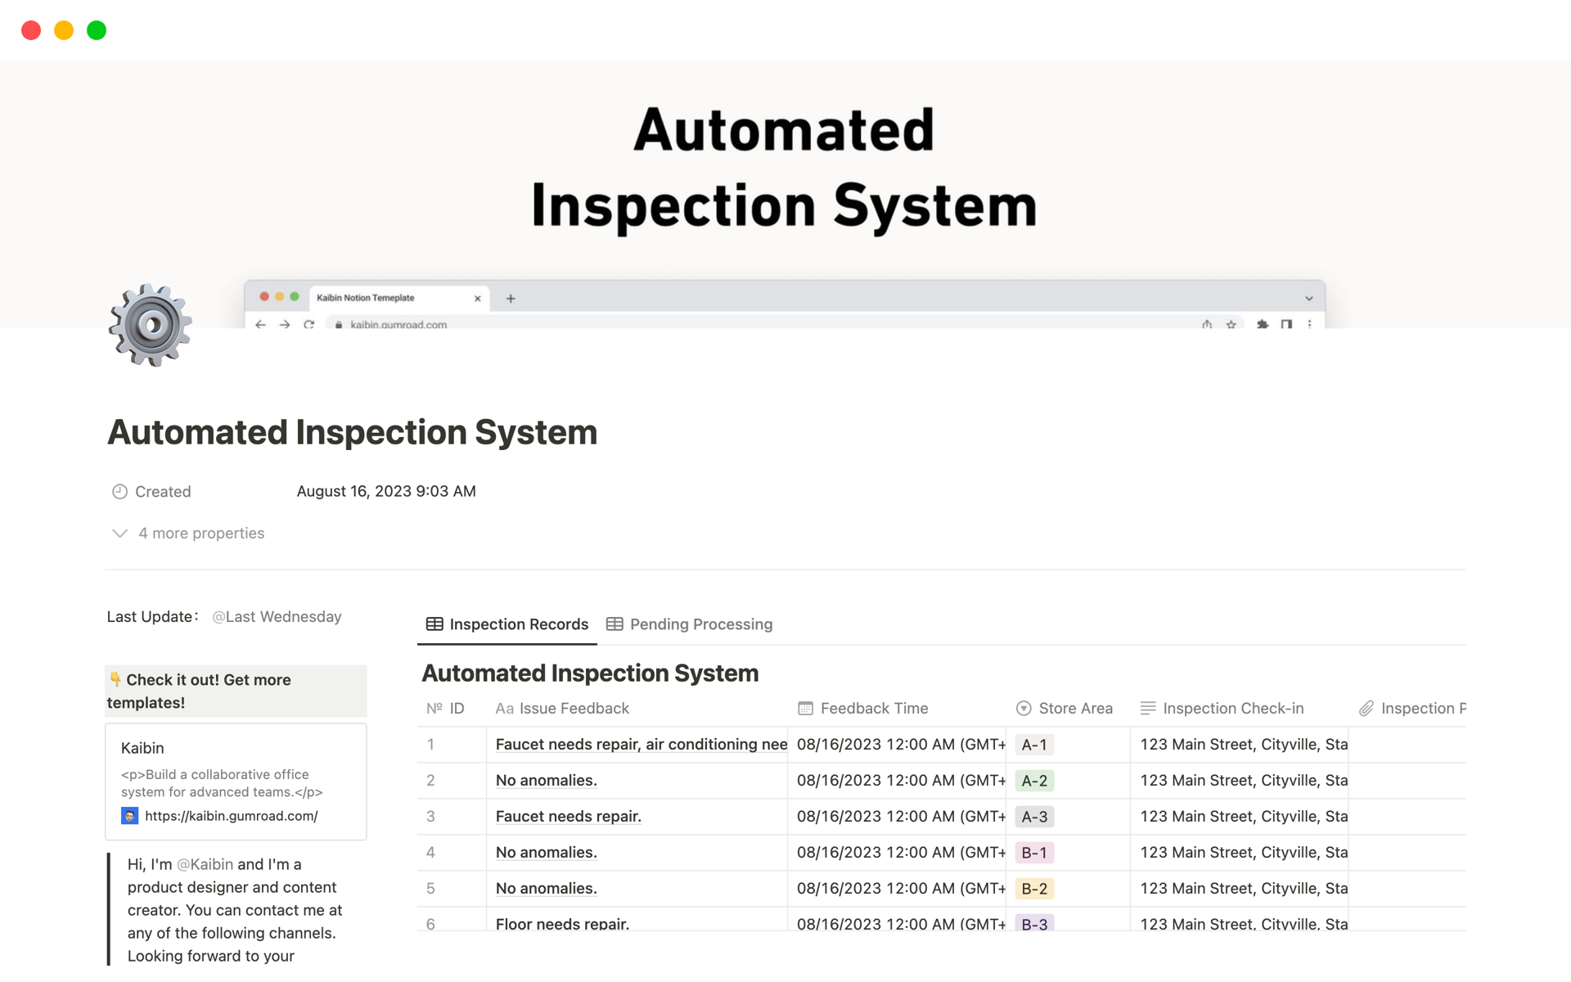
Task: Click the @Kaibin mention in the quote
Action: tap(205, 864)
